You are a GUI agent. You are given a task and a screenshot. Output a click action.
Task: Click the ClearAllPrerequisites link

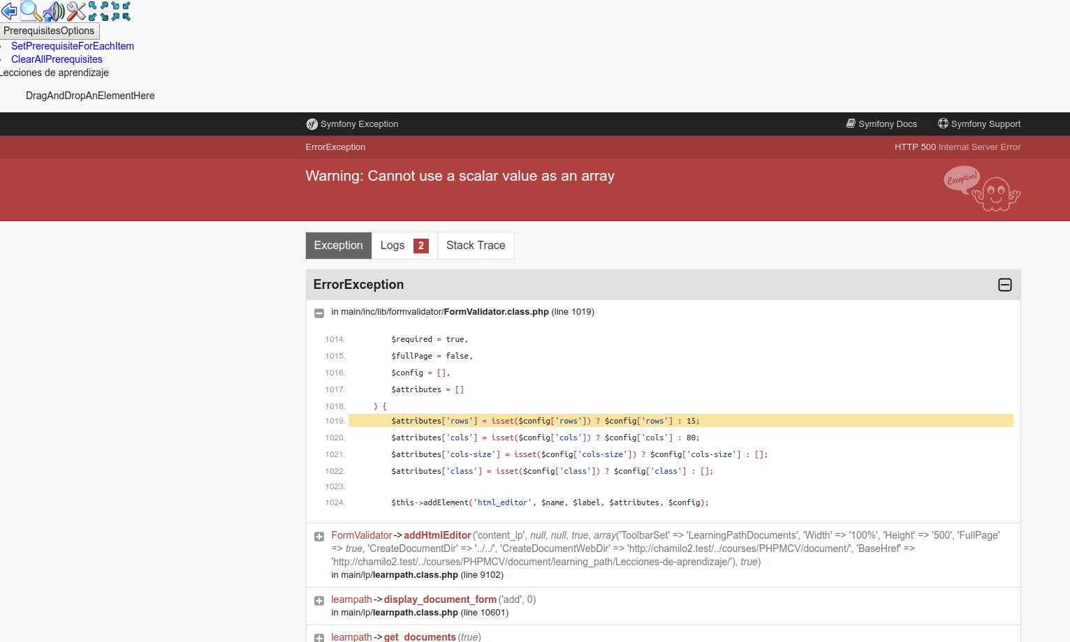point(57,59)
